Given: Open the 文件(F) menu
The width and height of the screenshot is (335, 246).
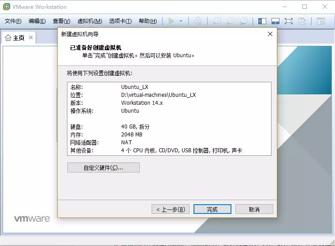Looking at the screenshot, I should tap(13, 21).
